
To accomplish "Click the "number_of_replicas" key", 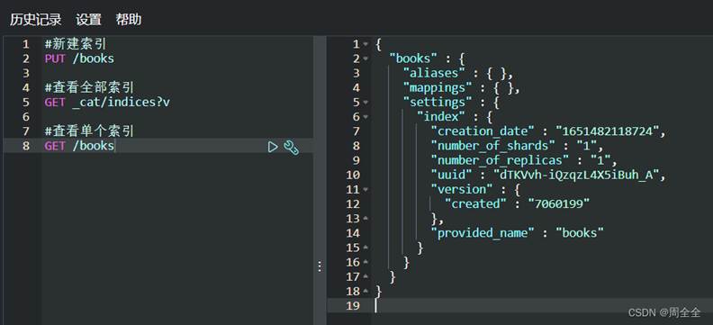I will (500, 160).
